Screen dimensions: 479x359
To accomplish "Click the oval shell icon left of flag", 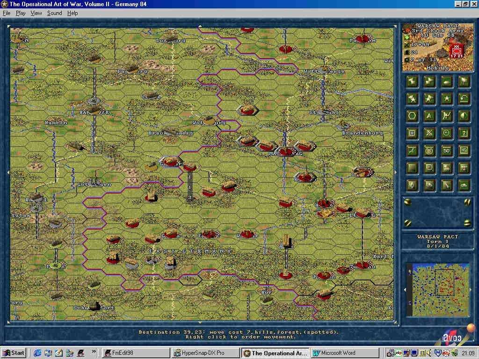I will [447, 81].
